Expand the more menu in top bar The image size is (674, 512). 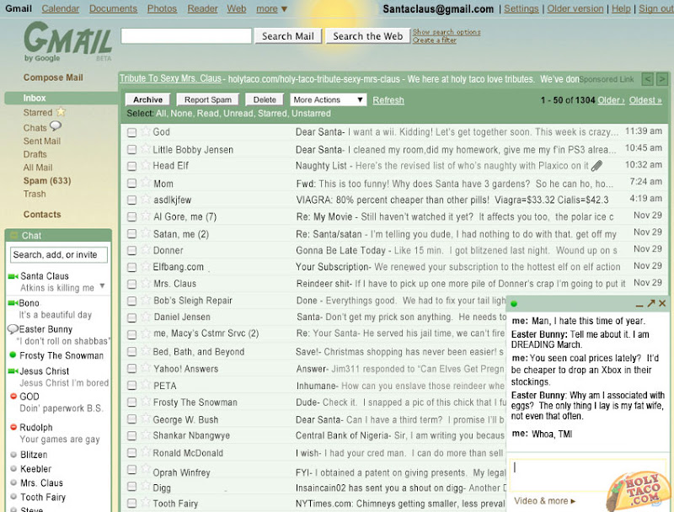271,8
